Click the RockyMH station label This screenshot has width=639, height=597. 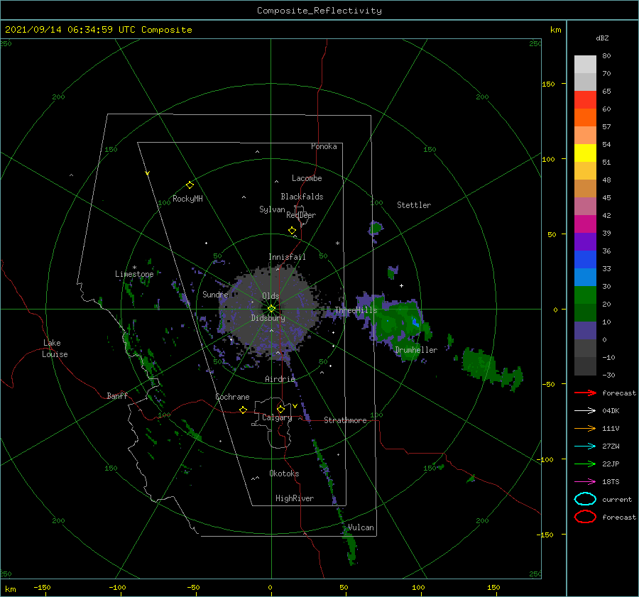pos(187,199)
